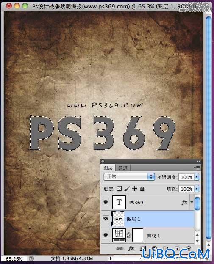The height and width of the screenshot is (264, 214).
Task: Click the curves adjustment thumbnail on 曲线 1
Action: click(119, 235)
